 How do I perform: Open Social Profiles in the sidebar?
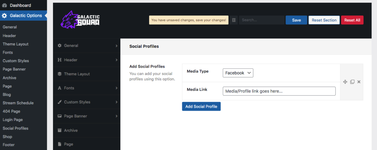15,128
